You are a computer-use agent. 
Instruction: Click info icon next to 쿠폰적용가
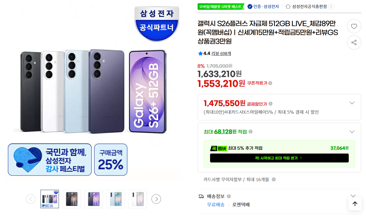(270, 83)
